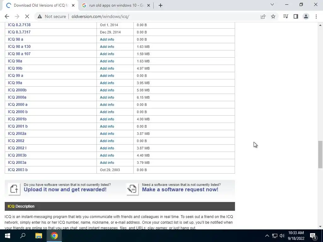Open the ICQ 2002a link
The width and height of the screenshot is (323, 242).
point(17,134)
